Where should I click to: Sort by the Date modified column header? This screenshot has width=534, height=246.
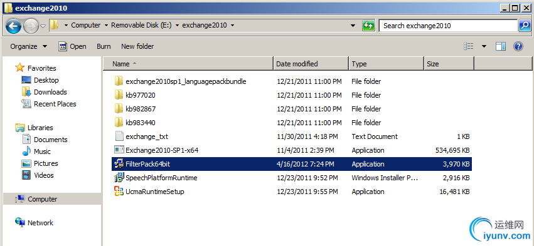click(x=311, y=64)
